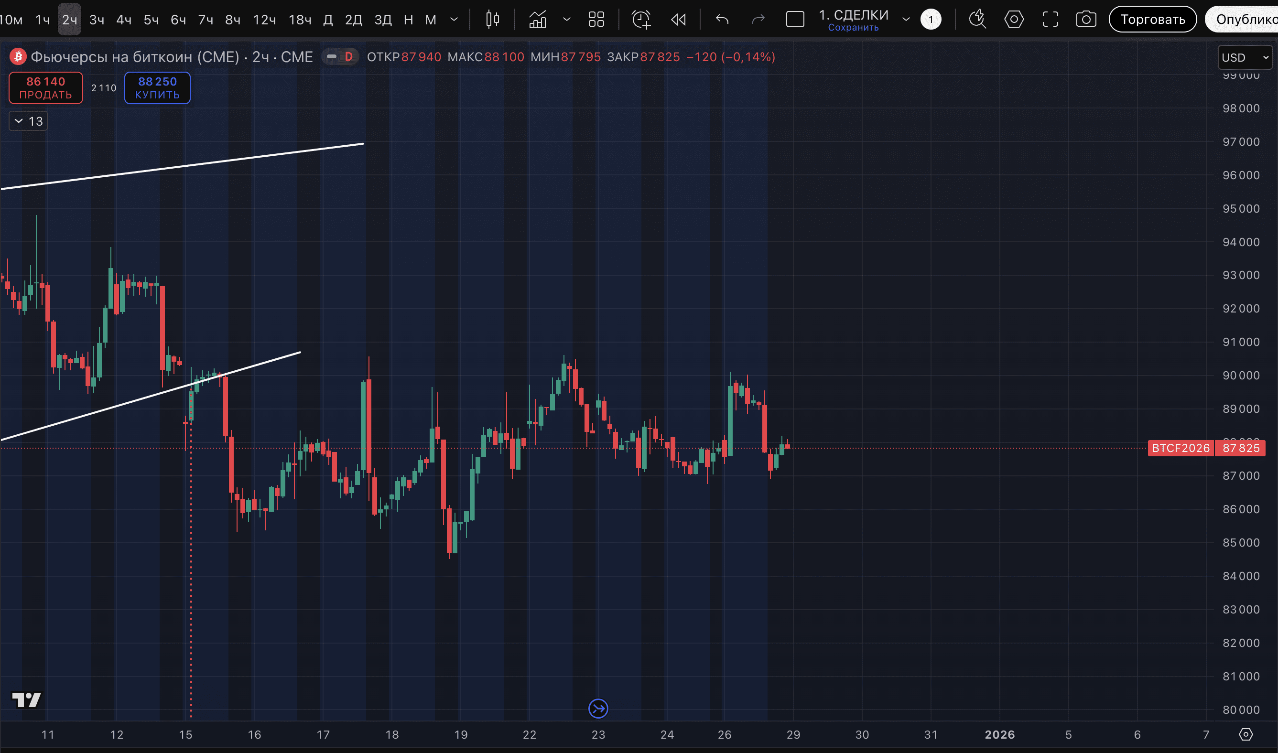This screenshot has width=1278, height=753.
Task: Start bar replay with rewind icon
Action: coord(678,20)
